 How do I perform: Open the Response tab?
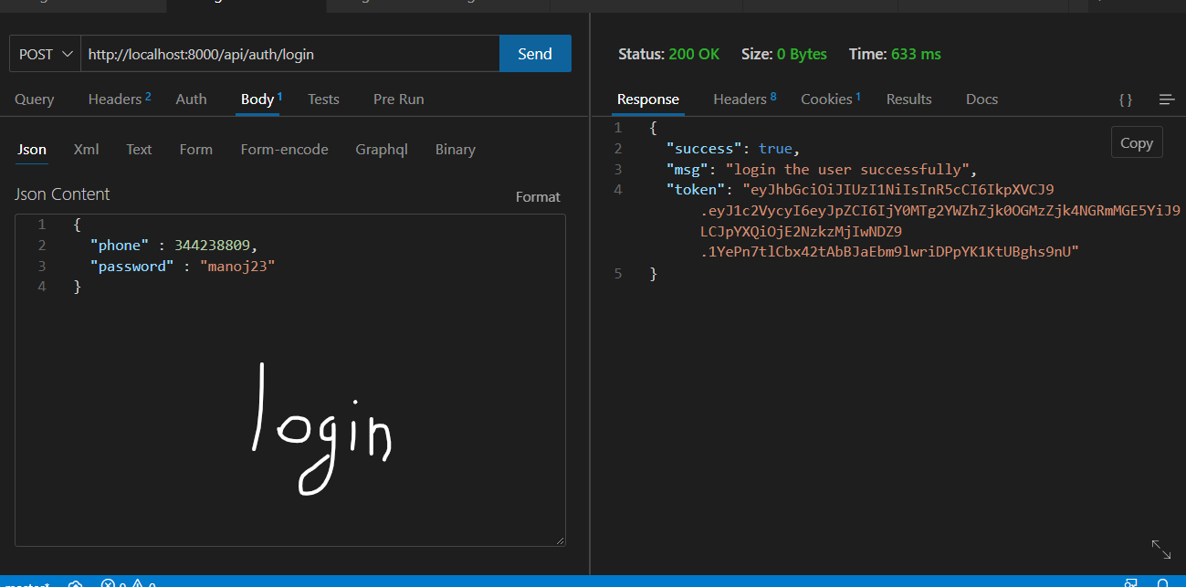(x=648, y=99)
